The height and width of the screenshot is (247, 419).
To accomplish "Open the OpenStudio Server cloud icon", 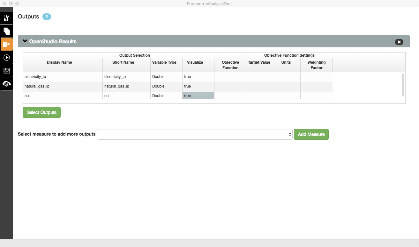I will coord(6,84).
